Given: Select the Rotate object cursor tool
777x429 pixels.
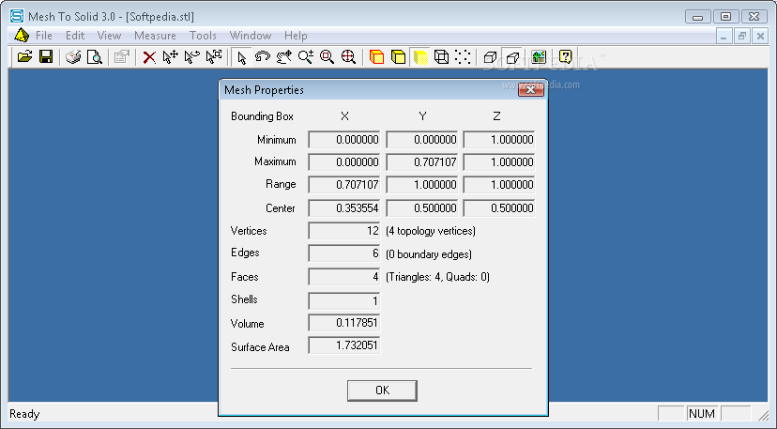Looking at the screenshot, I should tap(191, 57).
